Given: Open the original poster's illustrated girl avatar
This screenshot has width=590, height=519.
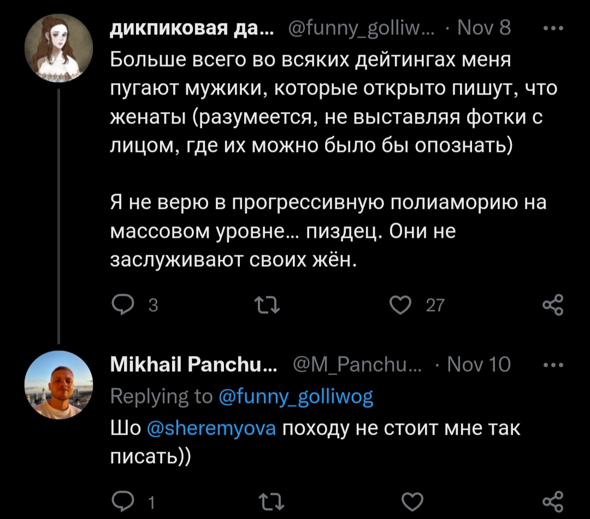Looking at the screenshot, I should coord(58,49).
